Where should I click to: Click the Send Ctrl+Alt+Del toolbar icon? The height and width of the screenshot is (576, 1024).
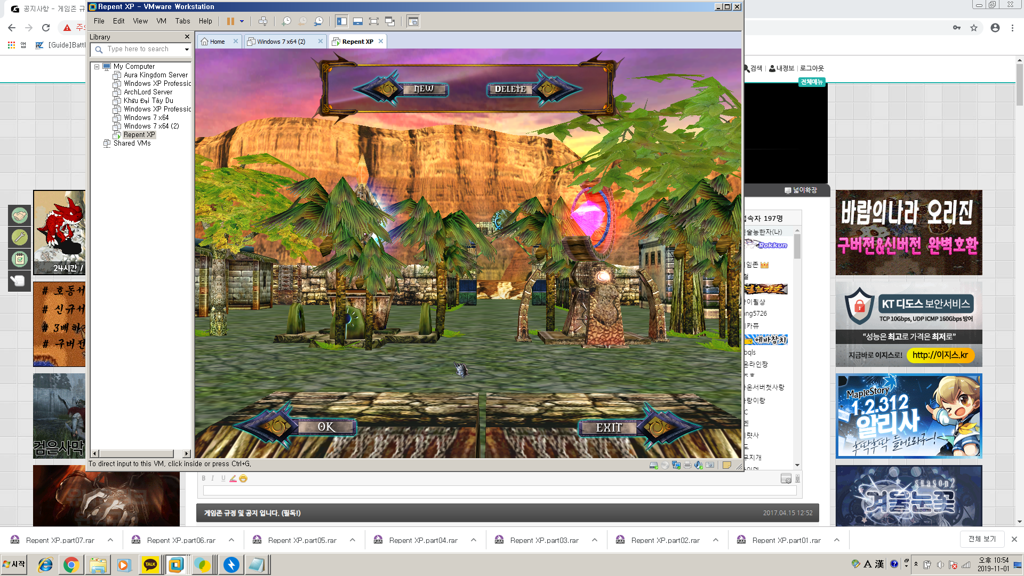click(x=263, y=21)
